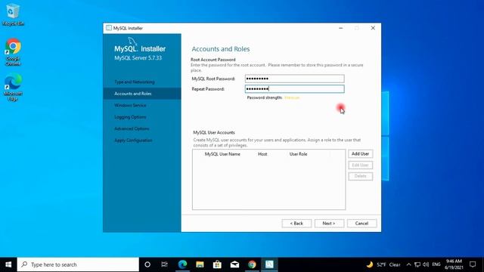Click the MySQL User Name column header

click(x=222, y=154)
